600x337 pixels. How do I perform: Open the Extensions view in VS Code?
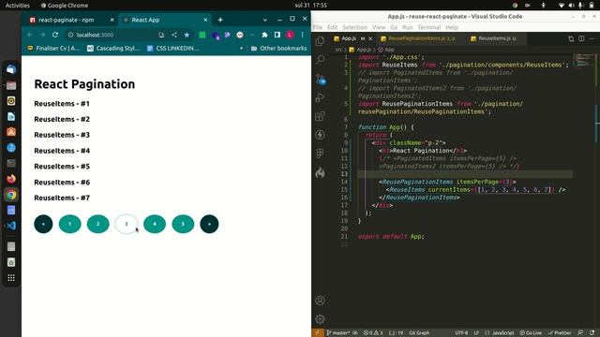point(321,116)
